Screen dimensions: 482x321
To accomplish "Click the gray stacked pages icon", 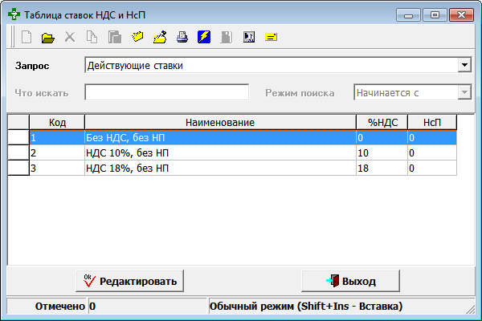I will pos(115,37).
